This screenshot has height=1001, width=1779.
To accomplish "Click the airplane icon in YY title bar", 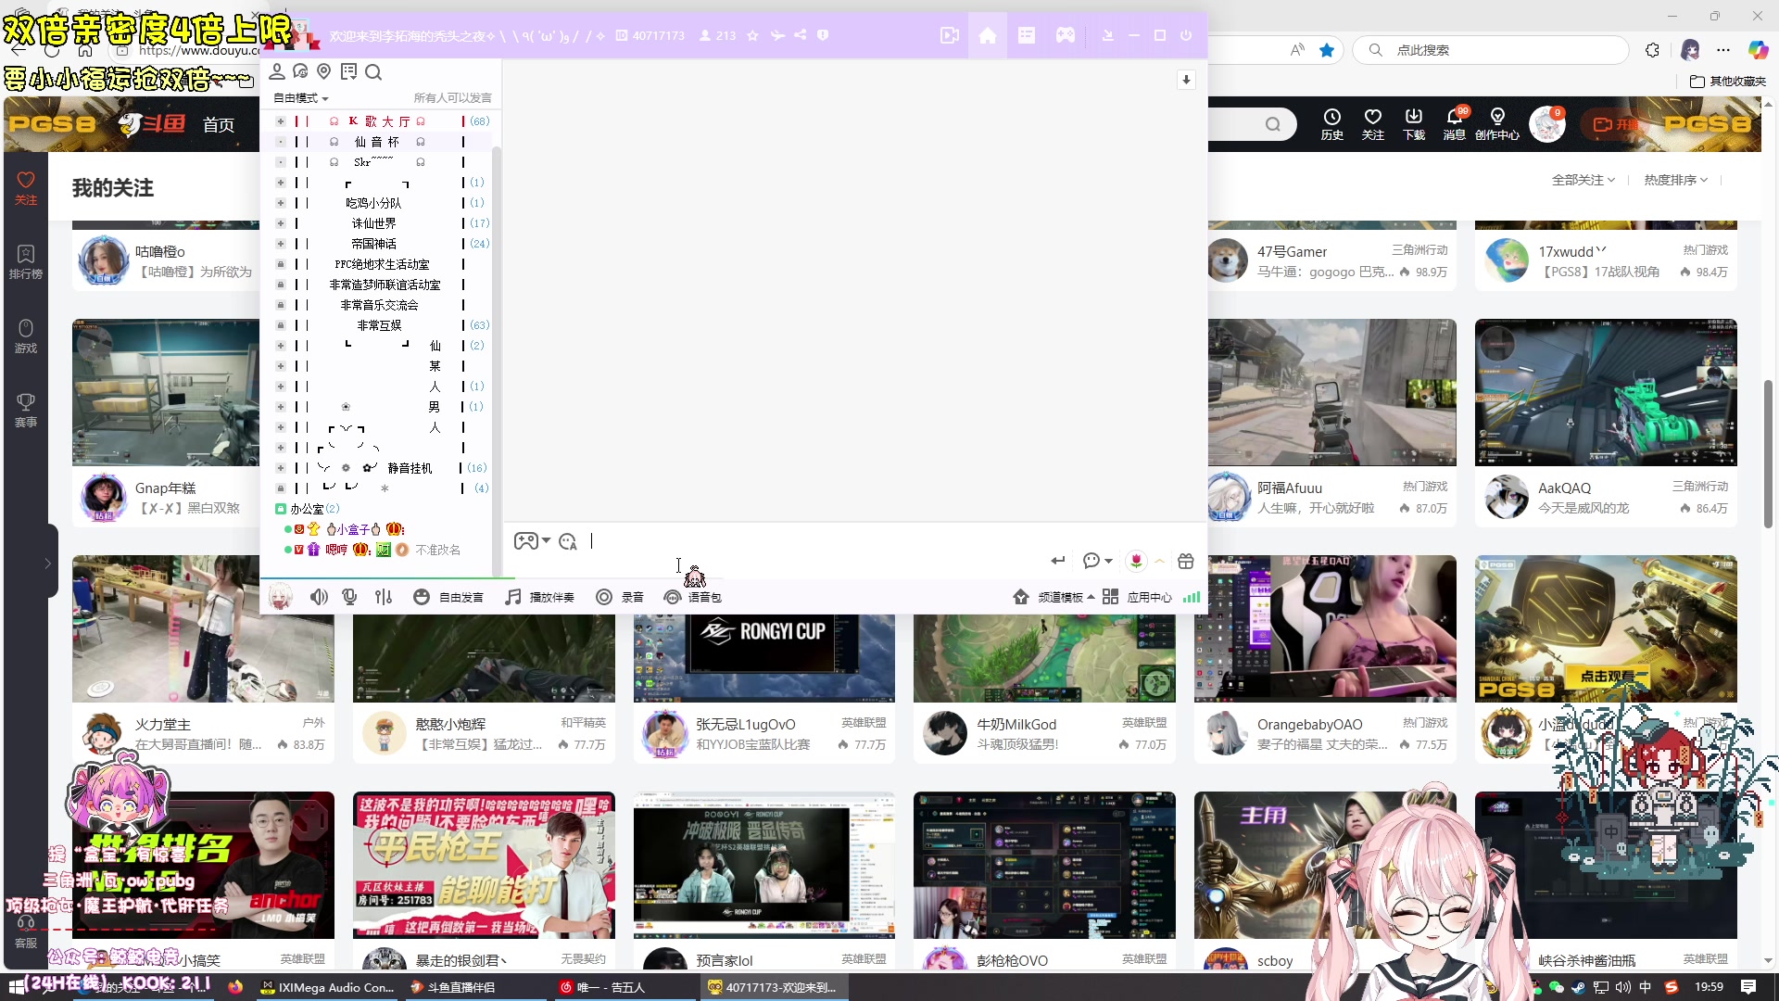I will [777, 35].
